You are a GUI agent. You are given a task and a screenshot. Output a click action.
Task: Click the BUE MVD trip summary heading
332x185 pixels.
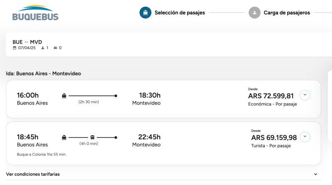(x=27, y=42)
